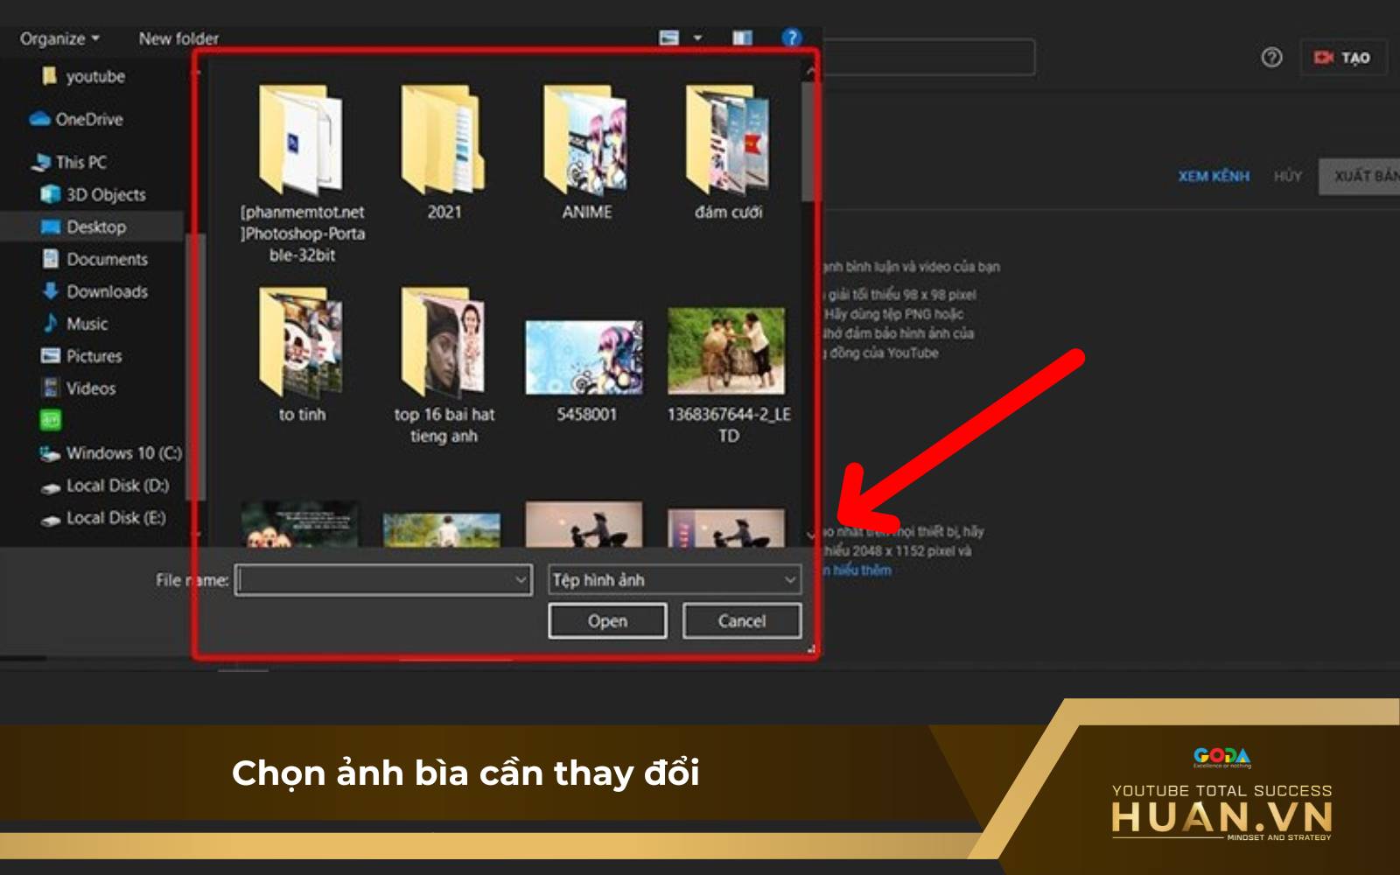The width and height of the screenshot is (1400, 875).
Task: Open the view options dropdown arrow
Action: point(696,36)
